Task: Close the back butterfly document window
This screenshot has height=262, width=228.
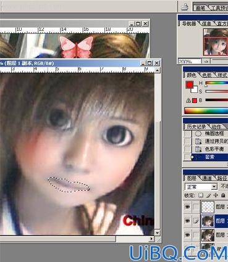Action: (145, 23)
